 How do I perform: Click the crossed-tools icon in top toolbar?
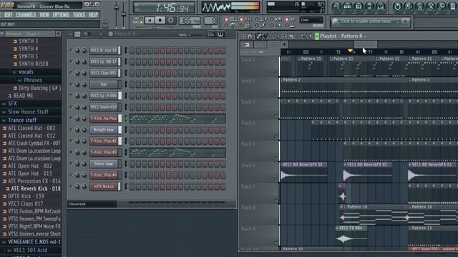(431, 6)
